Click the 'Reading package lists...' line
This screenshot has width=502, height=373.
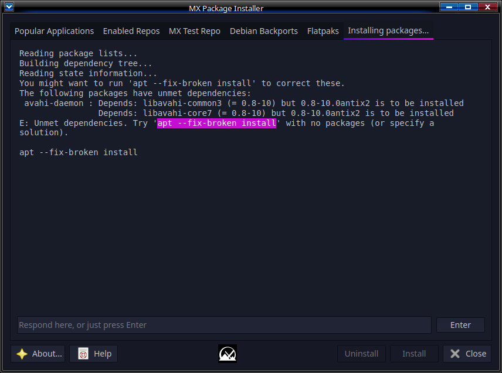pyautogui.click(x=78, y=53)
